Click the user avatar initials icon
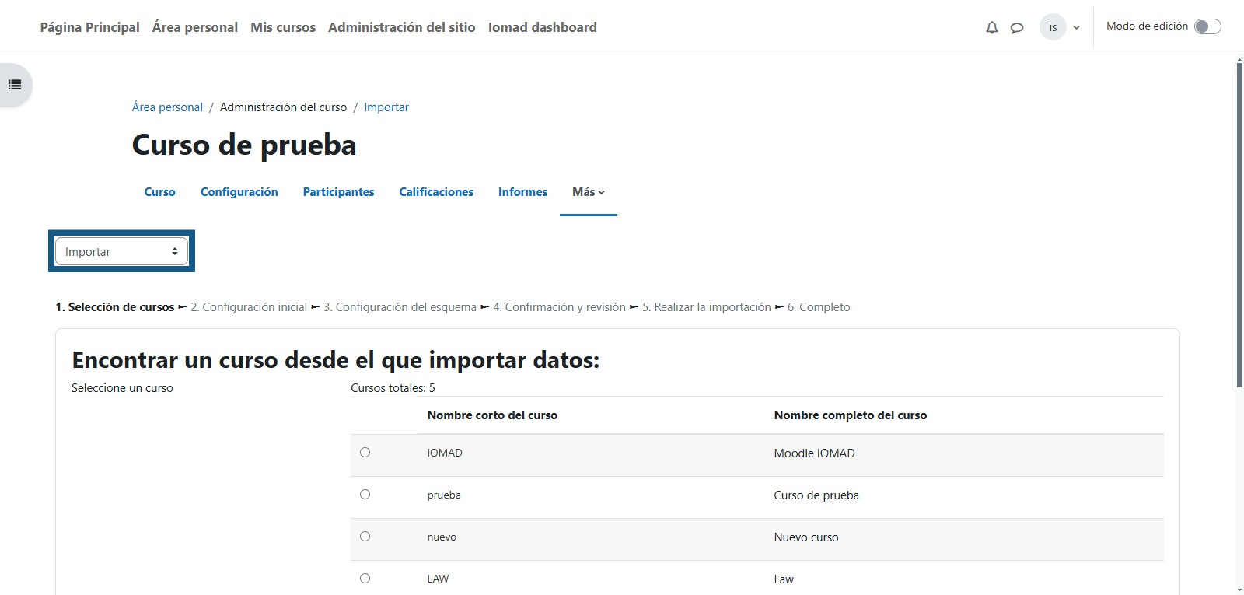 click(1053, 27)
